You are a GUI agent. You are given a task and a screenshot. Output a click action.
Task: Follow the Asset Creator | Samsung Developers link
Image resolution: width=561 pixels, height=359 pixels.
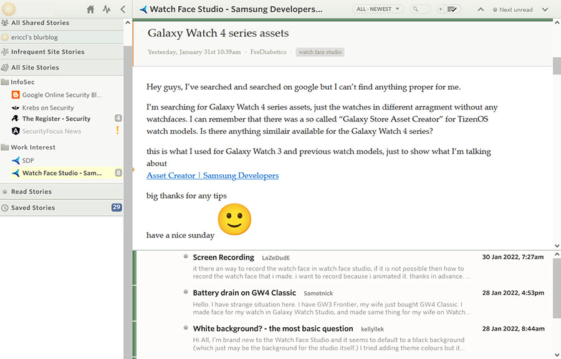[213, 175]
